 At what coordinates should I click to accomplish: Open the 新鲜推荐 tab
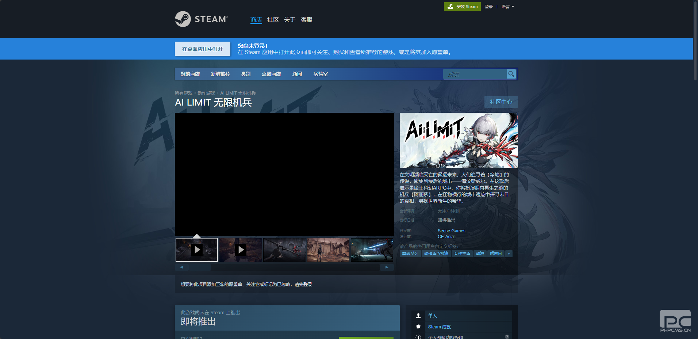click(x=220, y=74)
